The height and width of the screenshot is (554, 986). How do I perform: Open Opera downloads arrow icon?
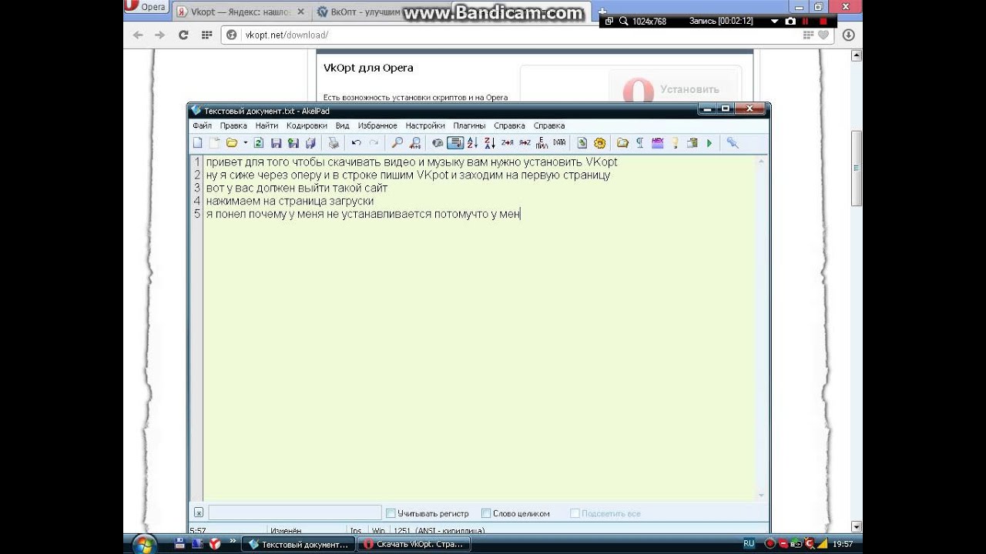[x=848, y=35]
